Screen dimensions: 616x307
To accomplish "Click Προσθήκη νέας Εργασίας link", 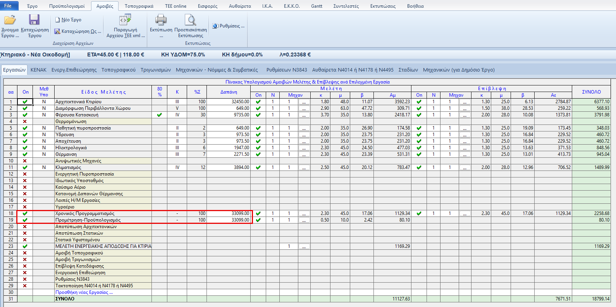I will pyautogui.click(x=84, y=292).
